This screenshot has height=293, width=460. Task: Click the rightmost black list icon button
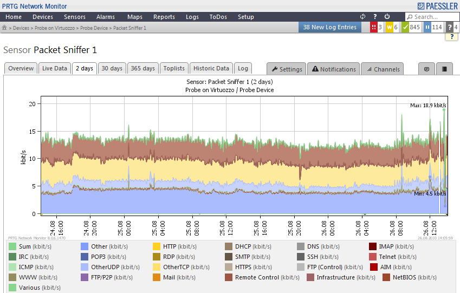click(x=444, y=69)
